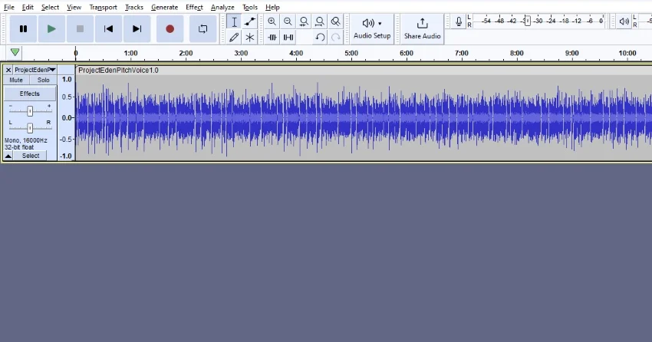652x342 pixels.
Task: Open the Audio Setup dropdown
Action: point(372,28)
